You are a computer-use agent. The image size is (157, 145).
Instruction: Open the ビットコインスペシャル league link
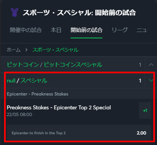pos(73,65)
